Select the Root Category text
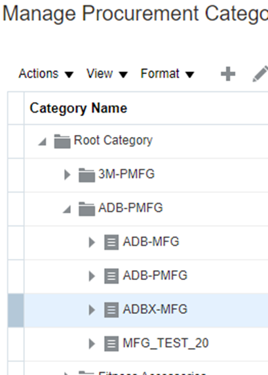 pos(113,140)
